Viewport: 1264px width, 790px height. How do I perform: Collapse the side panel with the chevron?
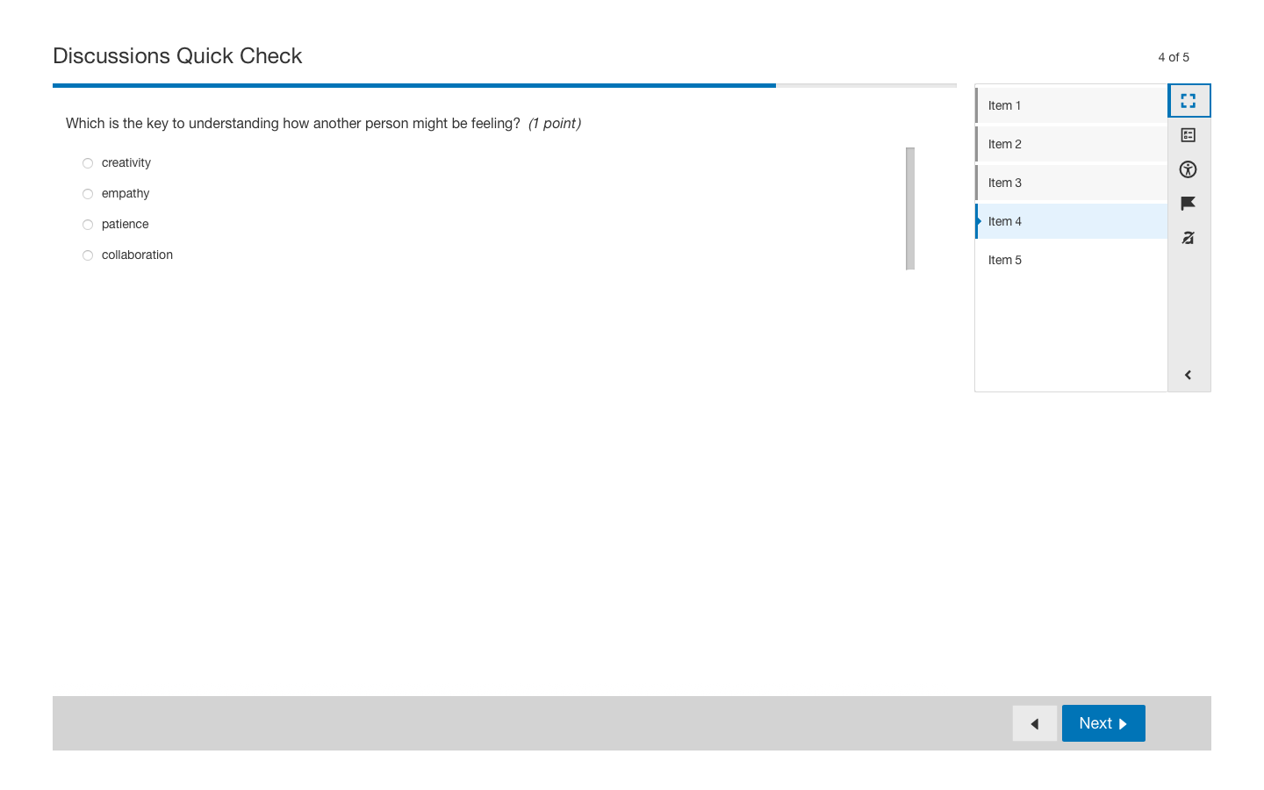[x=1189, y=375]
